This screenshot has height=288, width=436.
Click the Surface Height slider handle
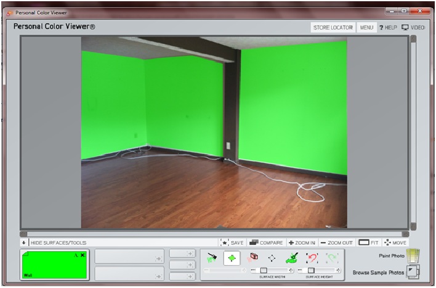coord(311,270)
